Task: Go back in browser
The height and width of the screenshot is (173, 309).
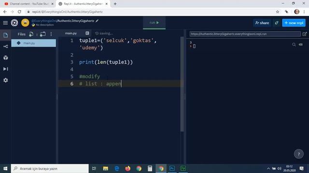Action: [x=5, y=12]
